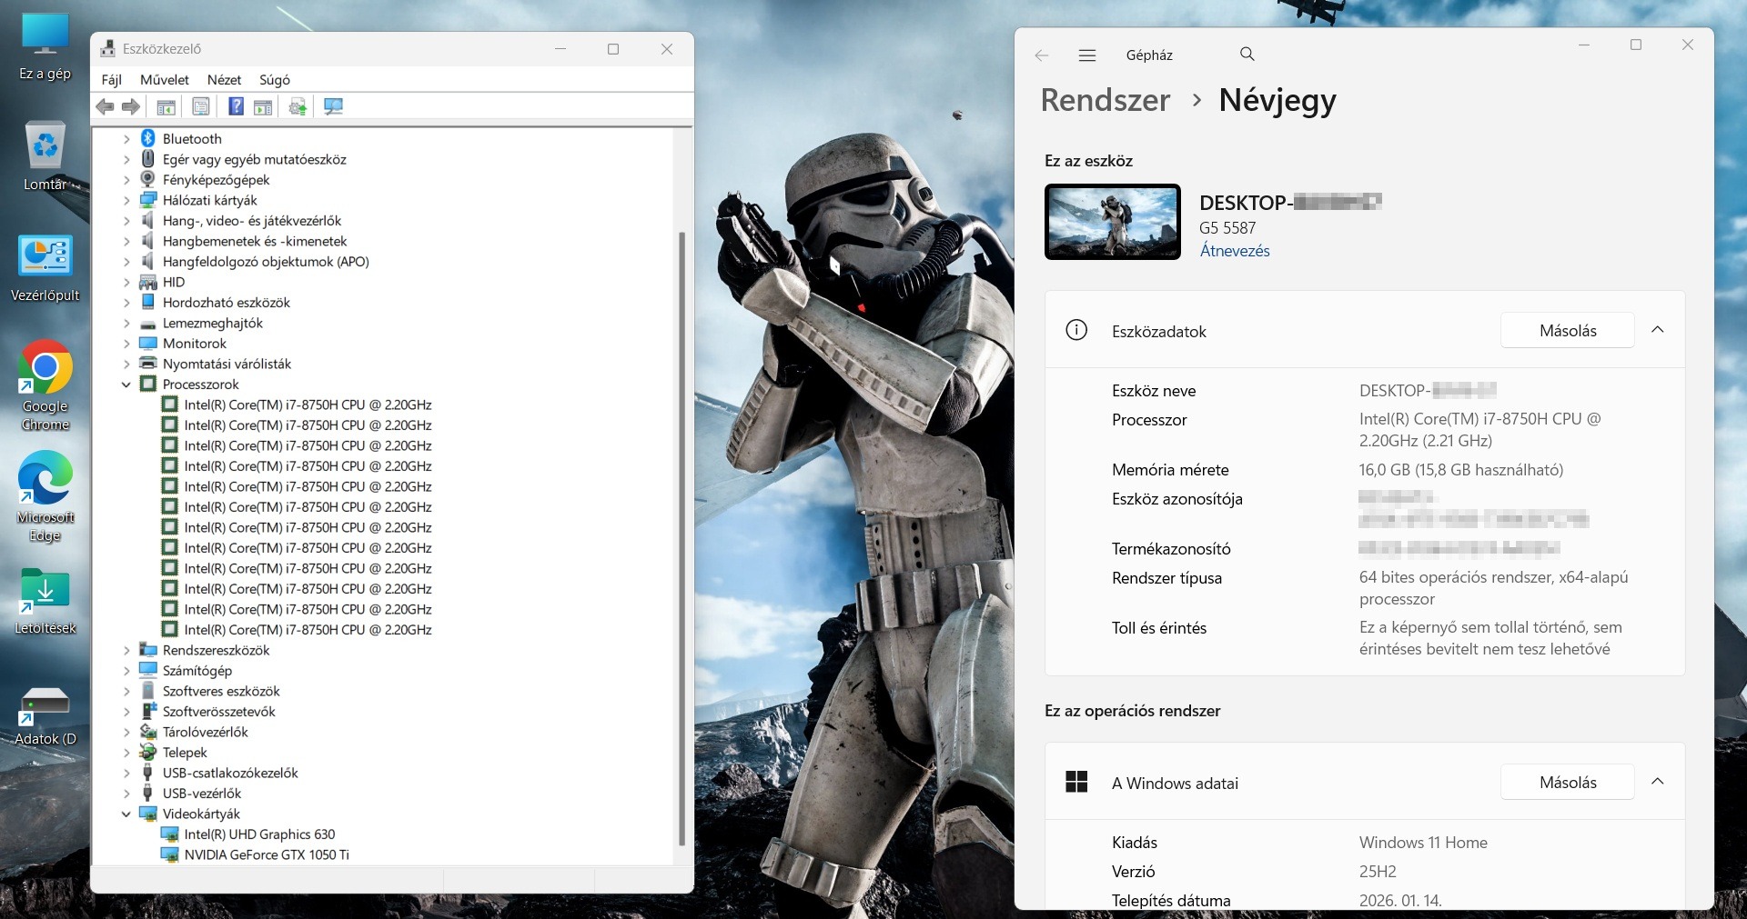Toggle the console tree pane toolbar icon
The image size is (1747, 919).
(166, 107)
